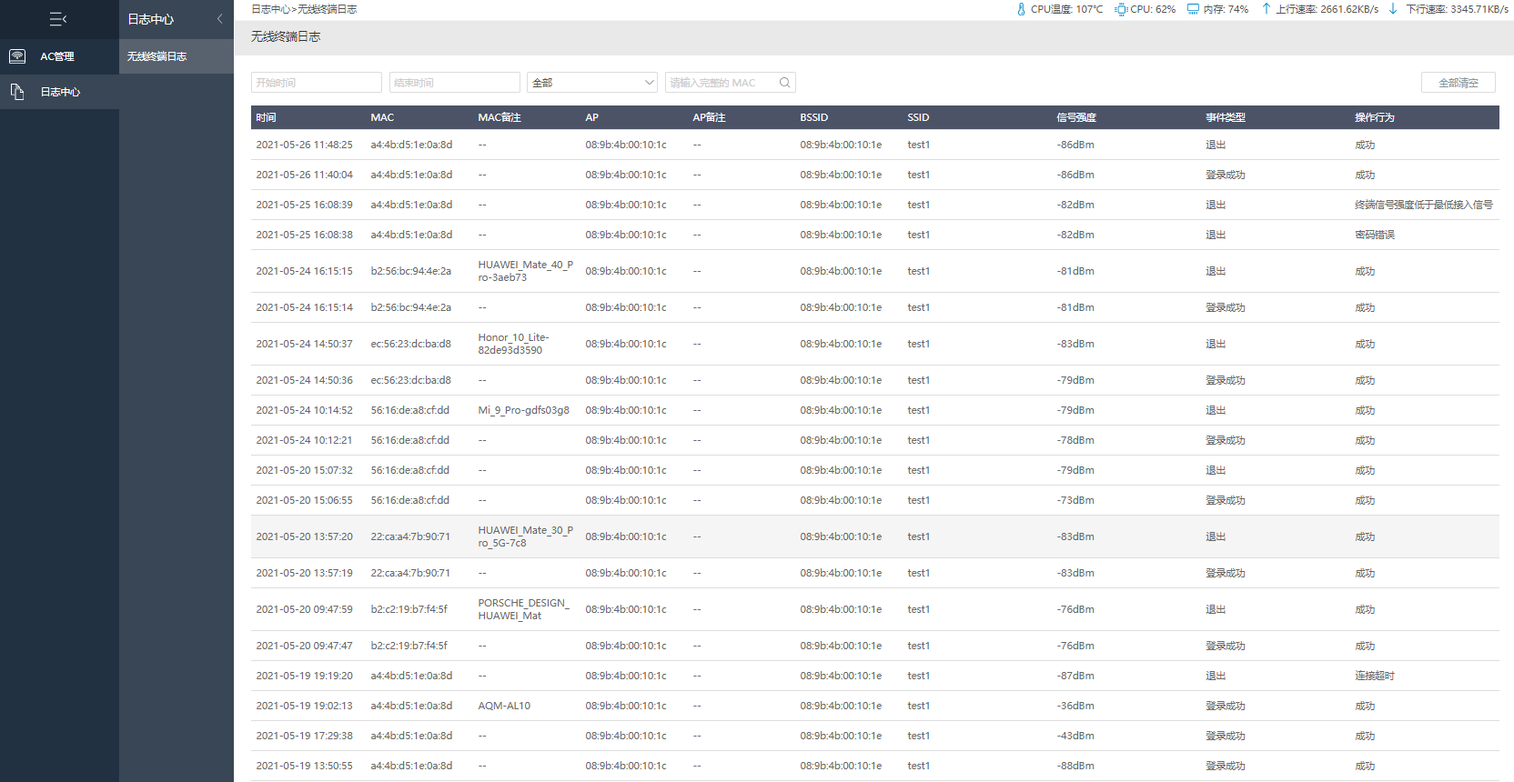Click the 时间 column header
This screenshot has height=782, width=1514.
pyautogui.click(x=266, y=117)
